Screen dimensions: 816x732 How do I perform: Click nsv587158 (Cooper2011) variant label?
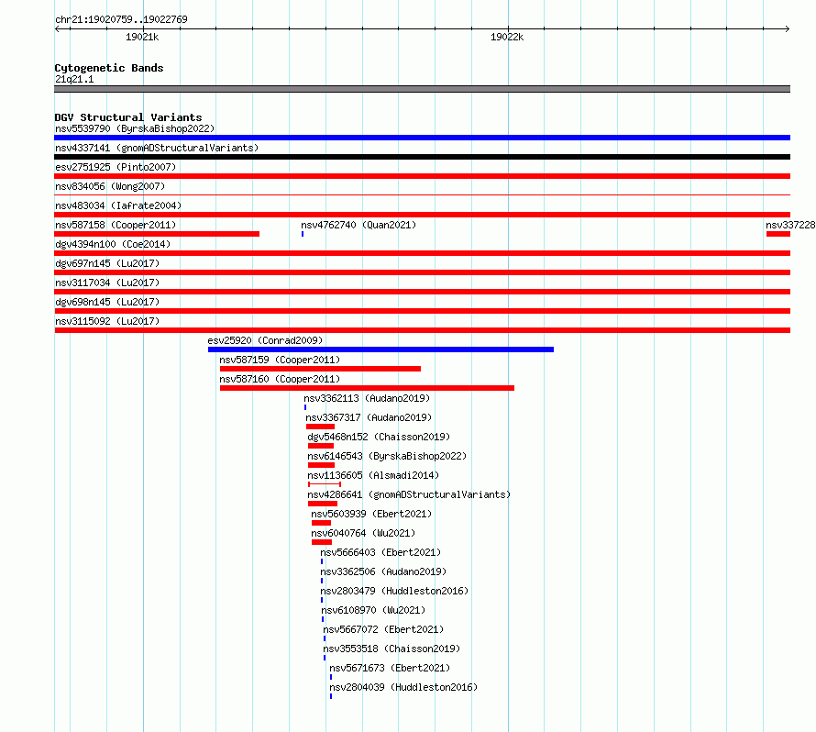tap(116, 225)
